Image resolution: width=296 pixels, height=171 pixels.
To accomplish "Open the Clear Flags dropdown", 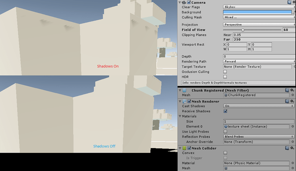I will tap(258, 7).
